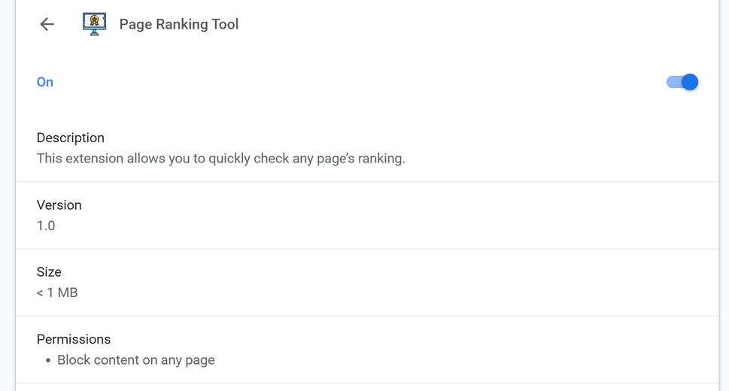Click the "< 1 MB" size value
This screenshot has width=729, height=391.
pyautogui.click(x=57, y=292)
